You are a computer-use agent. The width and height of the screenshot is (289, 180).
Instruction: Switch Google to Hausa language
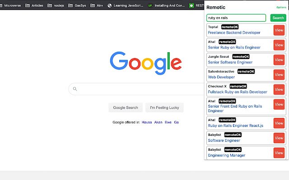(x=147, y=122)
